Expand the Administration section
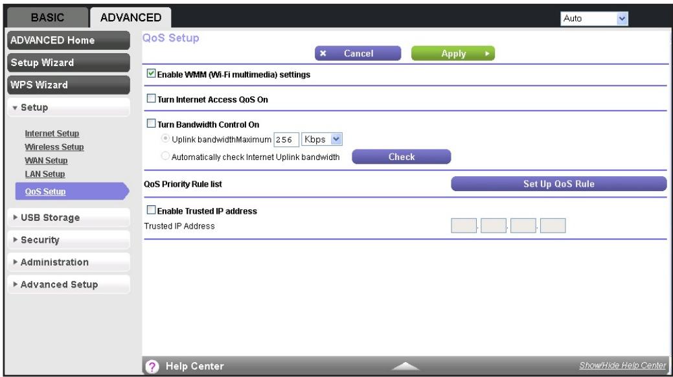 (x=69, y=262)
